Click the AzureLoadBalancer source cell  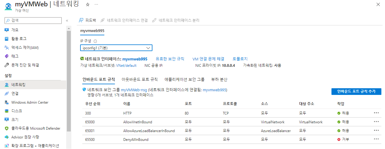tap(276, 131)
